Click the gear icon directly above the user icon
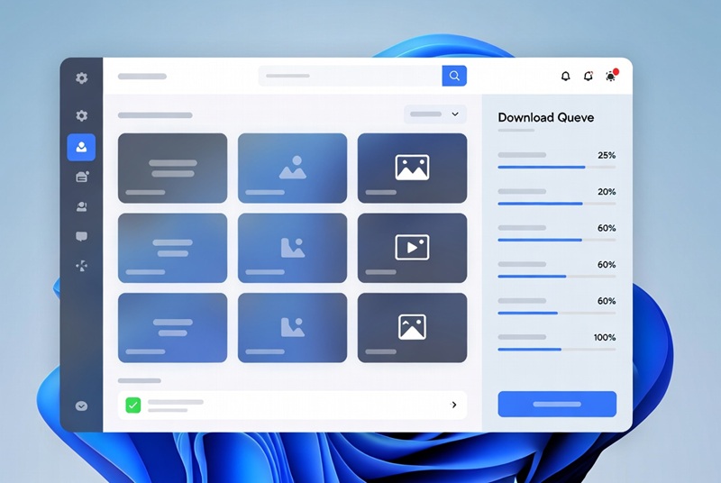 tap(81, 115)
